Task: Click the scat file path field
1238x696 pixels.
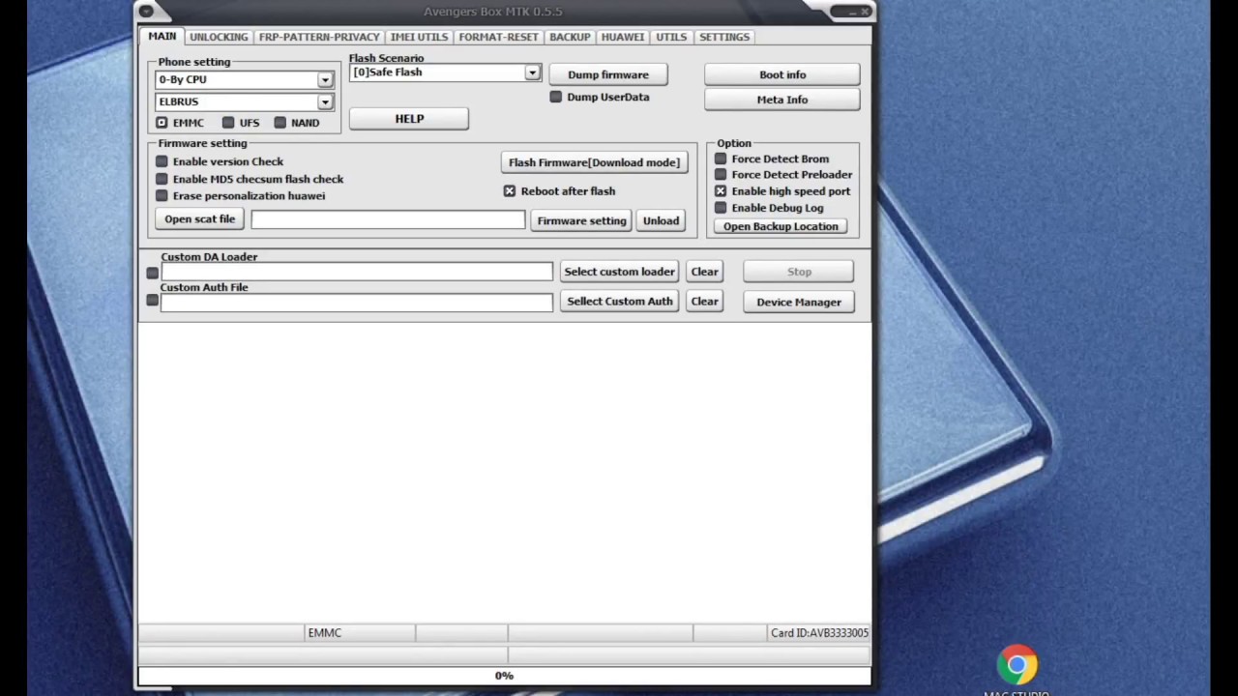Action: 388,220
